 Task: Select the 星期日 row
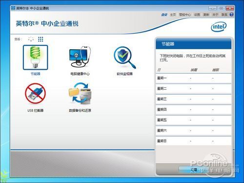(194, 141)
